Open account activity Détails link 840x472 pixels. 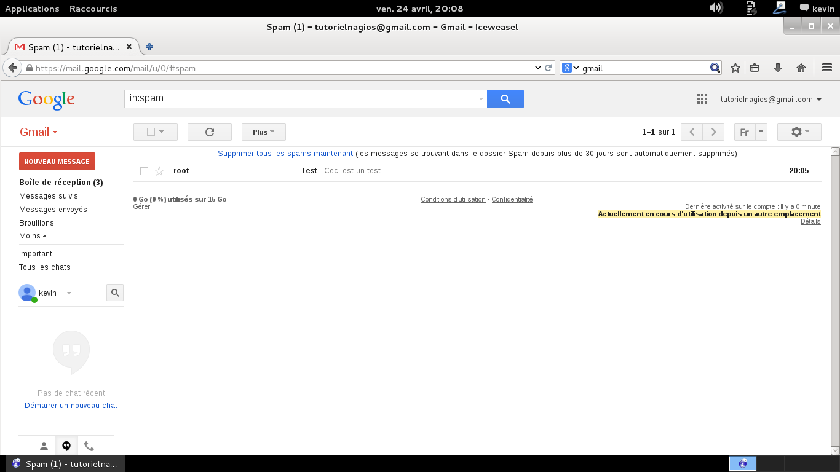810,221
